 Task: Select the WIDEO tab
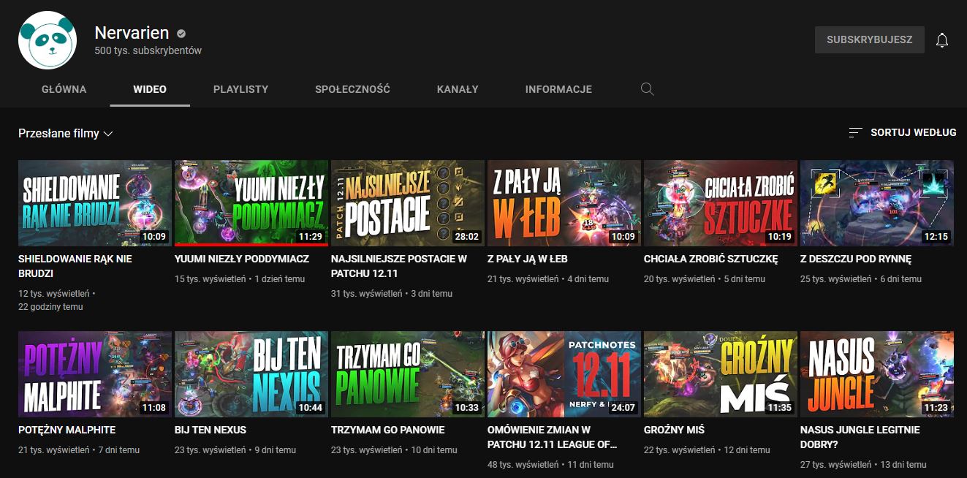tap(150, 89)
